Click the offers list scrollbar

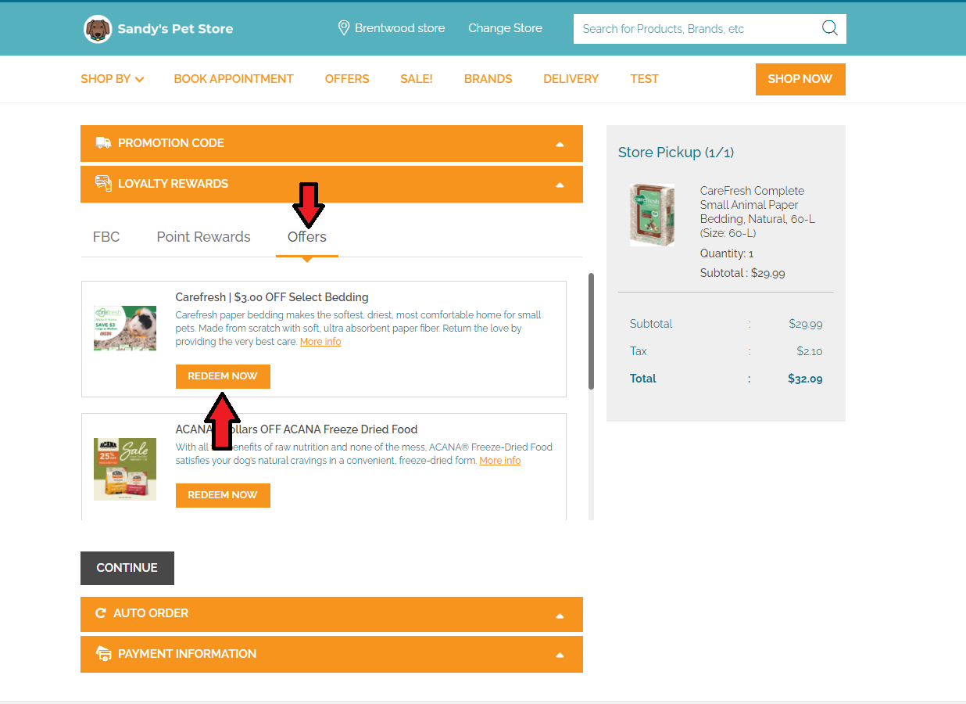[x=591, y=331]
